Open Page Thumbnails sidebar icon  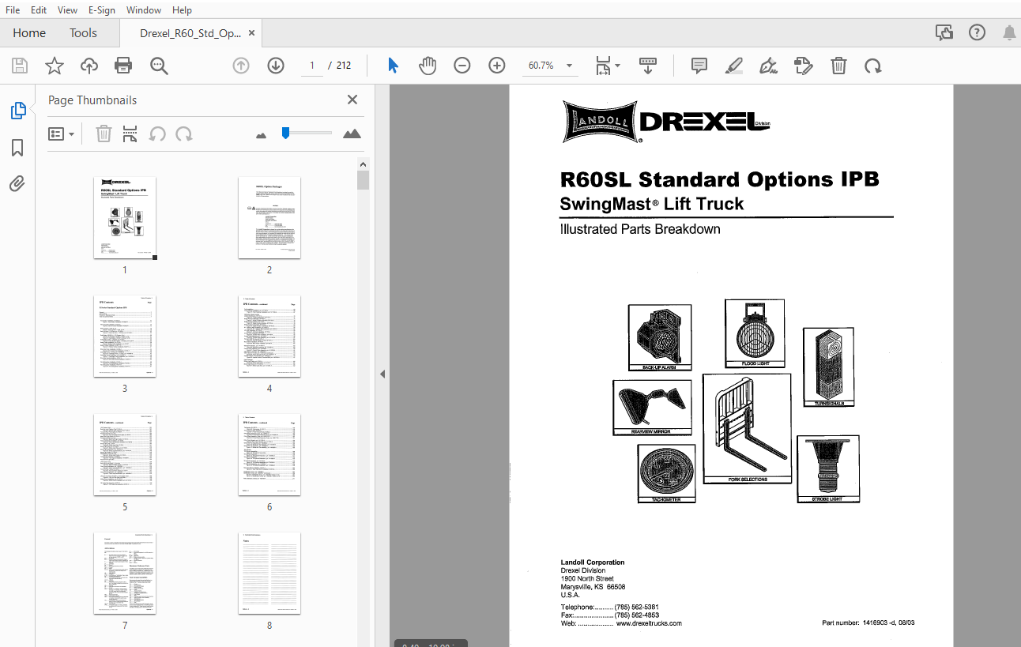pyautogui.click(x=17, y=111)
